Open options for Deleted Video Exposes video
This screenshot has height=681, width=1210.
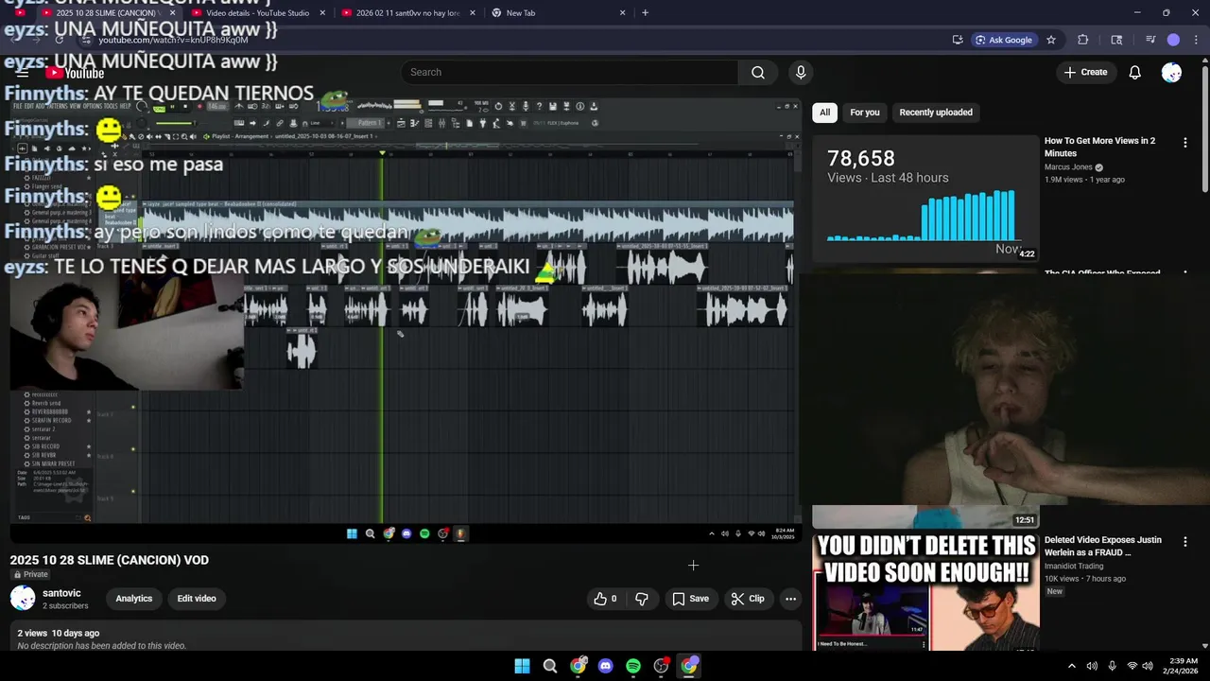point(1185,541)
